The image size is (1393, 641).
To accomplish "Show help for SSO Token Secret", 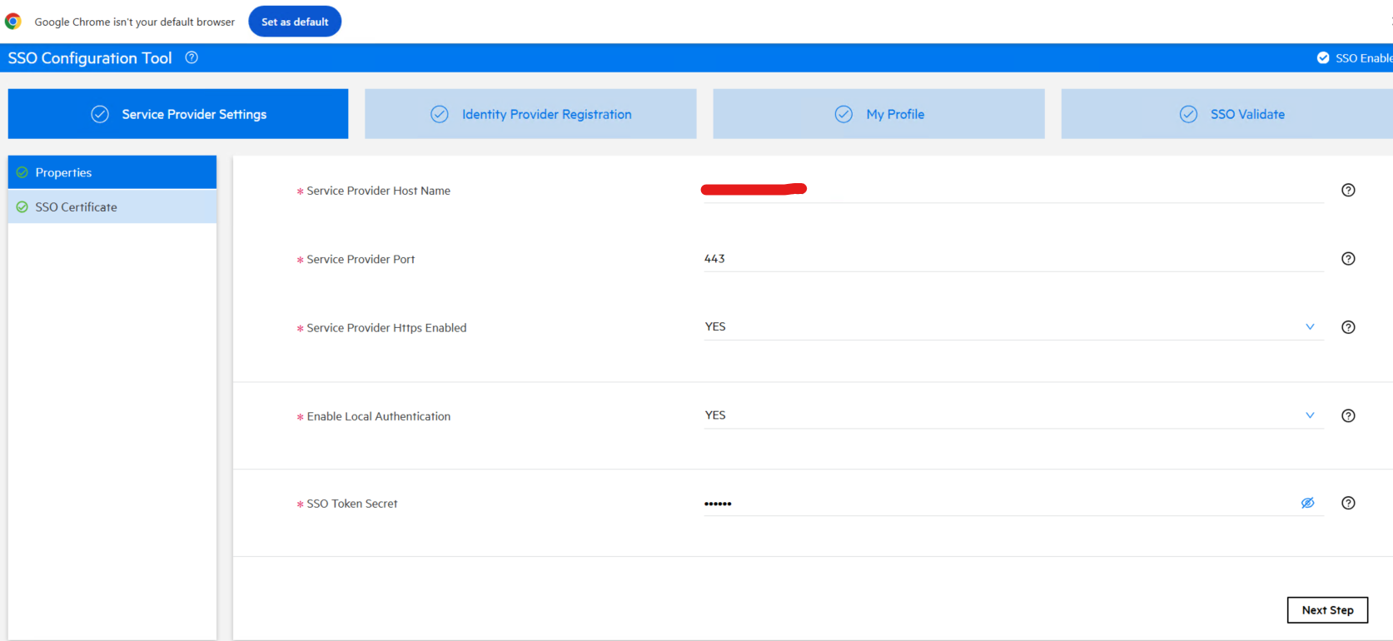I will (x=1348, y=503).
